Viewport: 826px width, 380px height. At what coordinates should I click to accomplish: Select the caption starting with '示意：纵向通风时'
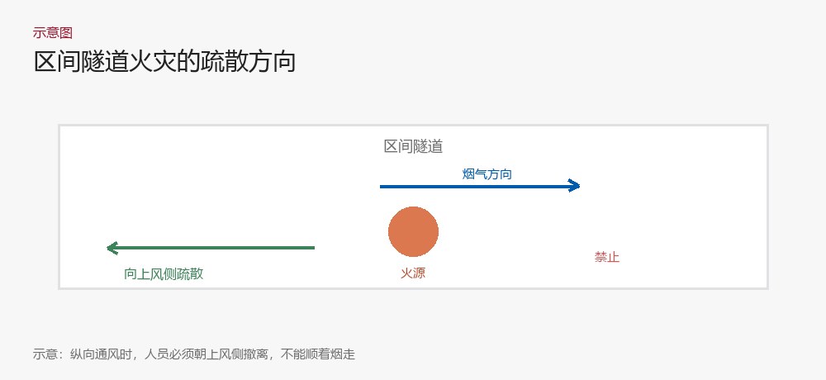tap(194, 354)
